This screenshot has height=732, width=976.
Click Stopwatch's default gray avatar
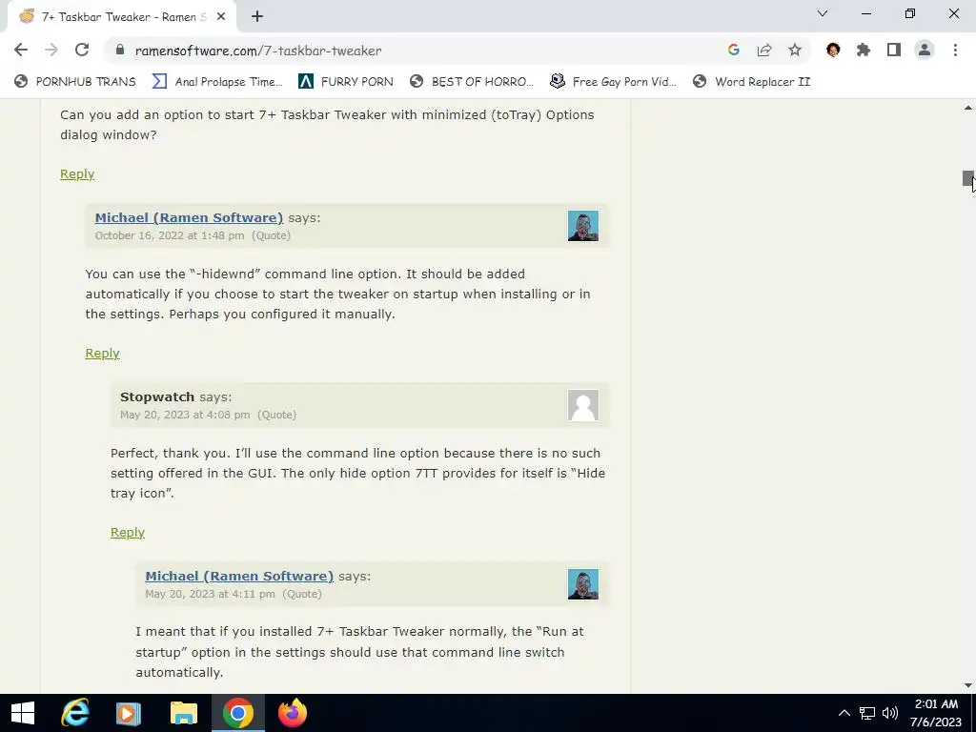tap(583, 404)
